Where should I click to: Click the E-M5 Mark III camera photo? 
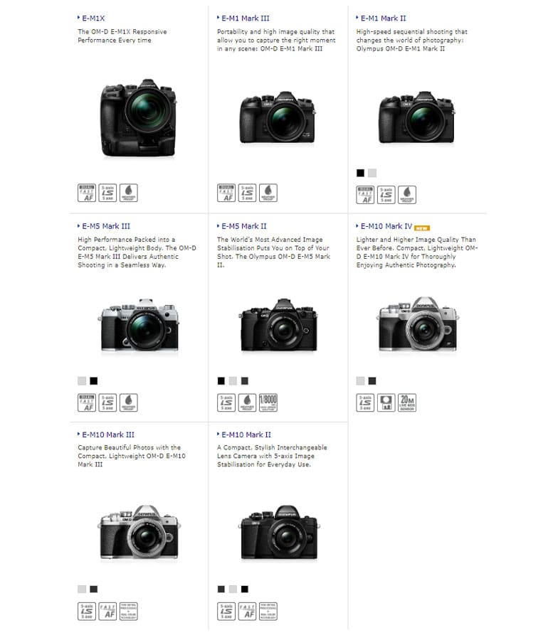click(139, 325)
